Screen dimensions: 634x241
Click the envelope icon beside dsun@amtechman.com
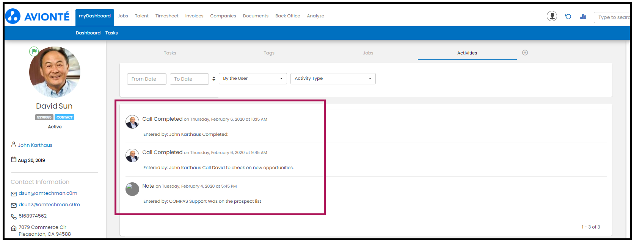coord(14,194)
